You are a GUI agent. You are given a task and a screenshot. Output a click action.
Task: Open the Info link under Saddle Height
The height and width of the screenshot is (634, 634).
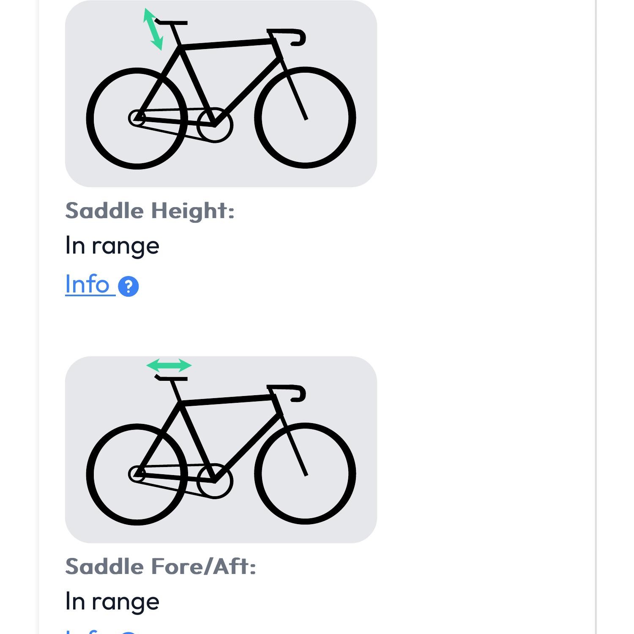[88, 284]
